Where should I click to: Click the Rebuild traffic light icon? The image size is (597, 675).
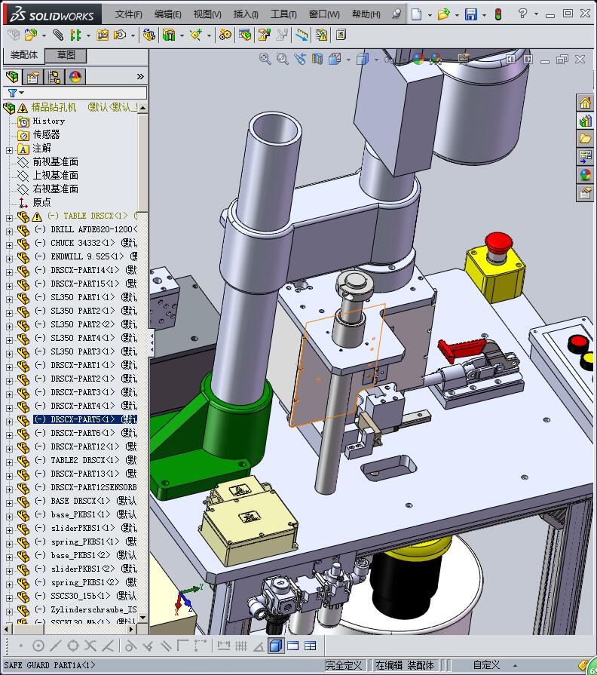coord(498,14)
